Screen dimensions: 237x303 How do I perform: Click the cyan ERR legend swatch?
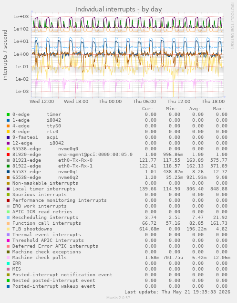tap(8, 263)
